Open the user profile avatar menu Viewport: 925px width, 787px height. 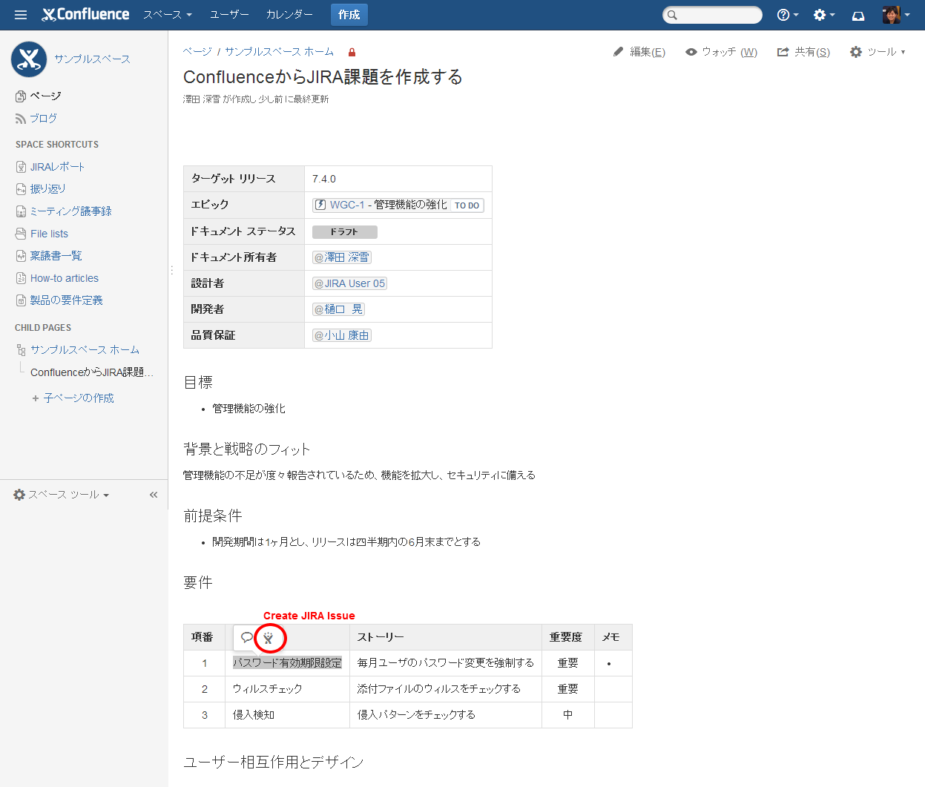pos(895,15)
